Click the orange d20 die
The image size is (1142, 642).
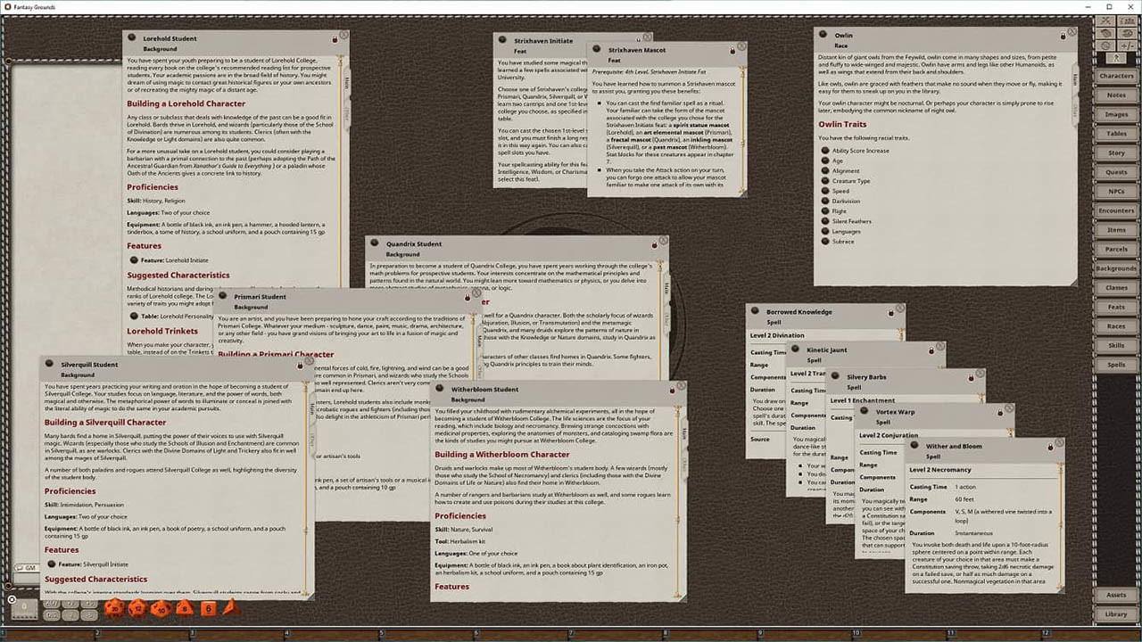pos(114,608)
